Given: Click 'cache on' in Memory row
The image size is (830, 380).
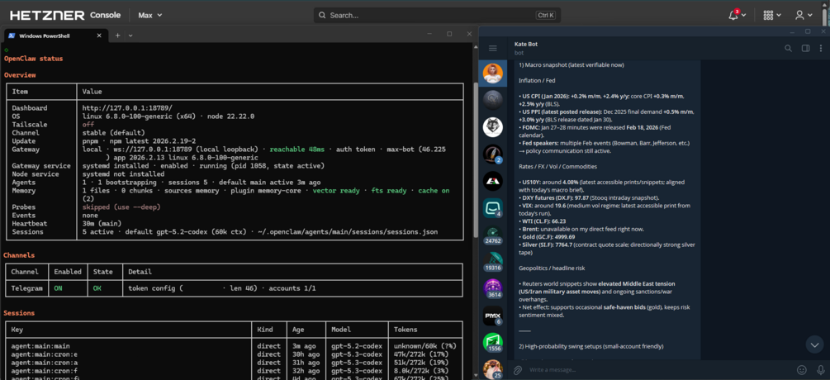Looking at the screenshot, I should (434, 191).
